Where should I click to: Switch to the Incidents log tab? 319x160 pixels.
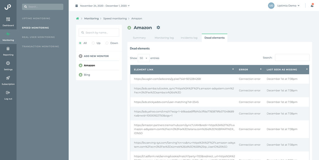188,38
